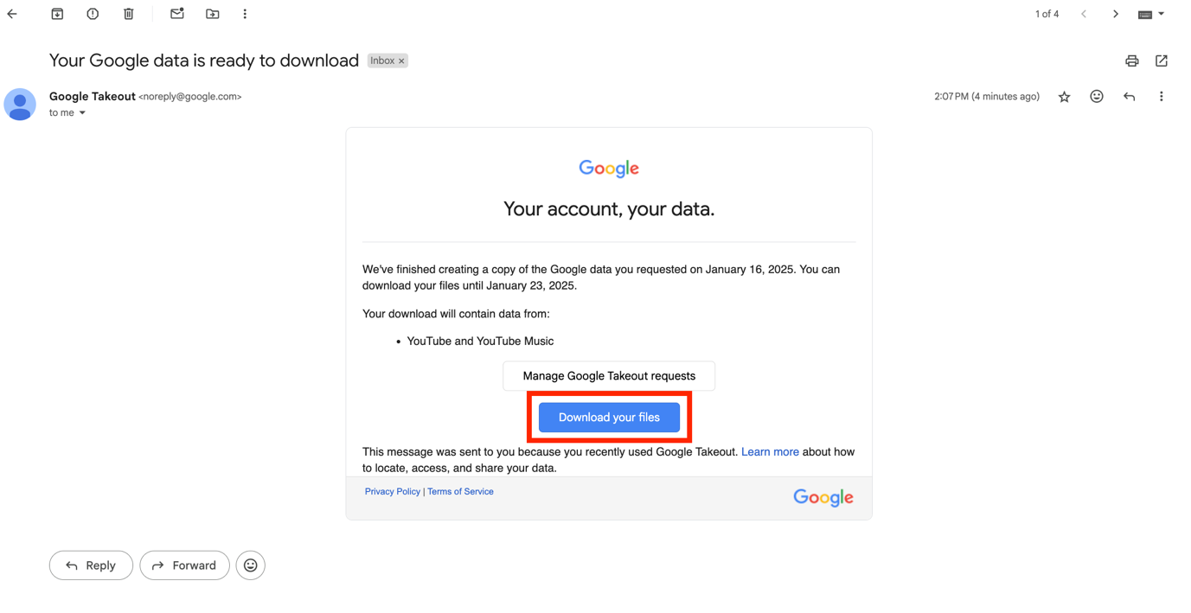
Task: Open the Move to folder icon
Action: (213, 14)
